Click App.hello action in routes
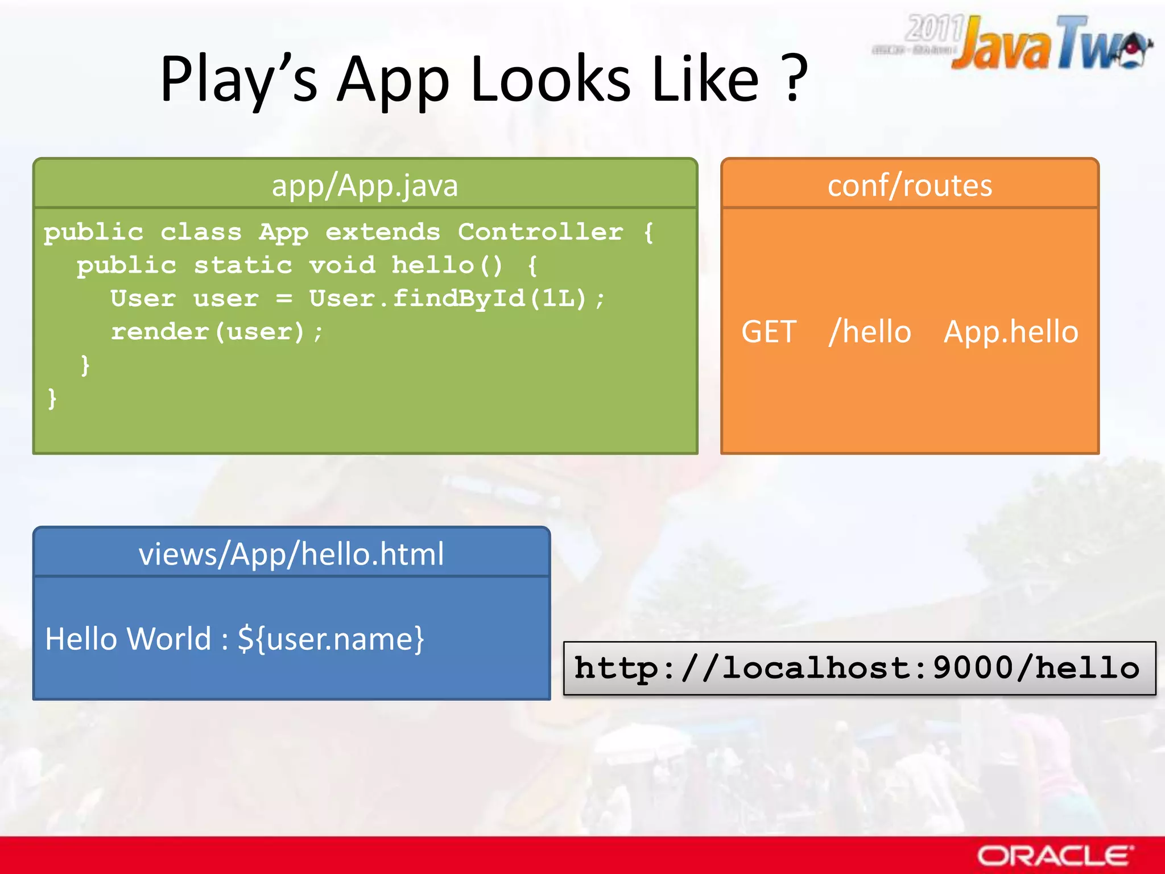Screen dimensions: 1165x874 [x=1011, y=332]
